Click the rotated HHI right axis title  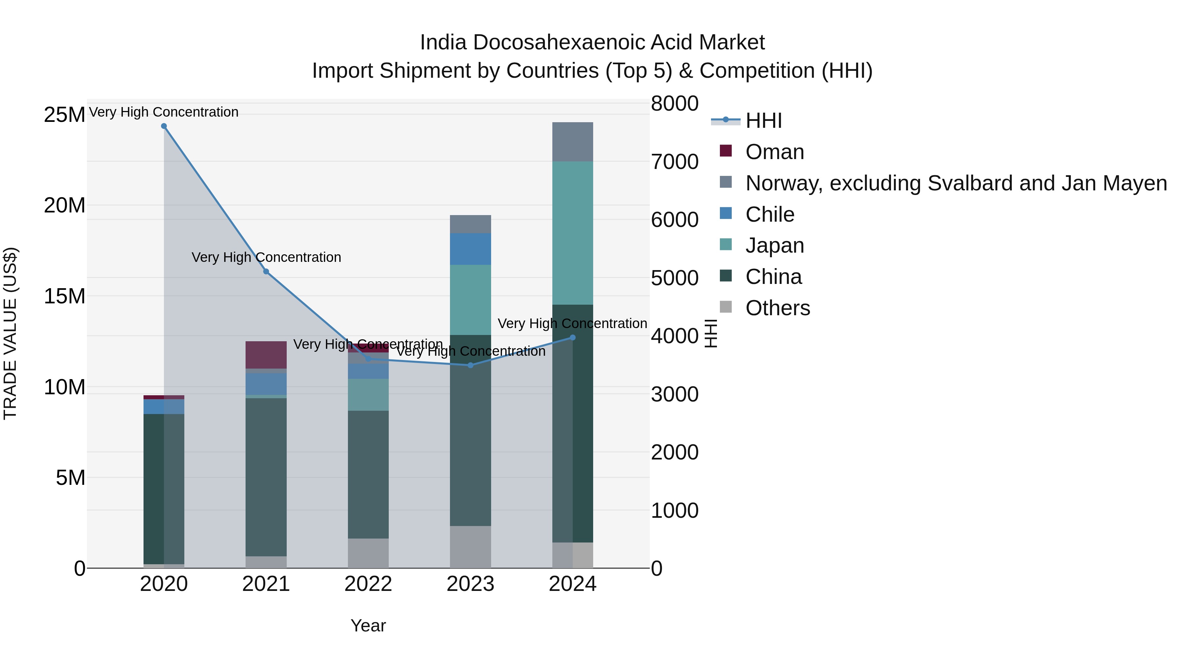pyautogui.click(x=711, y=333)
